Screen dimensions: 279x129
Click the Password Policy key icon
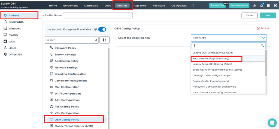pyautogui.click(x=51, y=48)
